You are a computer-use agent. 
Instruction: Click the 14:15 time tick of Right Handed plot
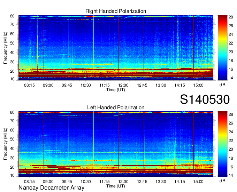[x=179, y=85]
